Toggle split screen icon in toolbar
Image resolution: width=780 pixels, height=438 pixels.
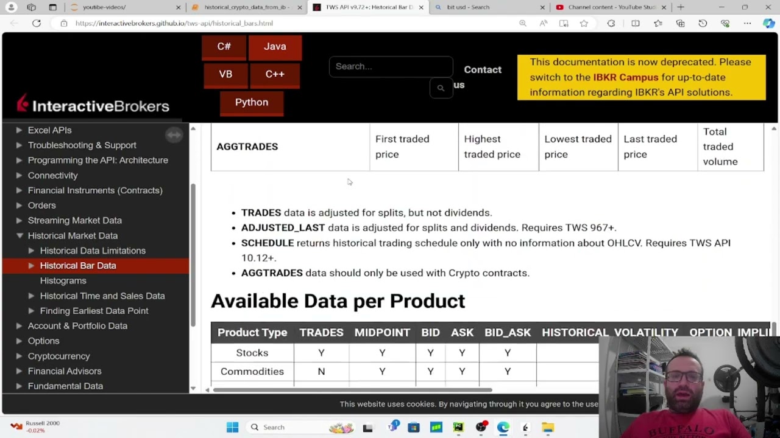tap(636, 23)
